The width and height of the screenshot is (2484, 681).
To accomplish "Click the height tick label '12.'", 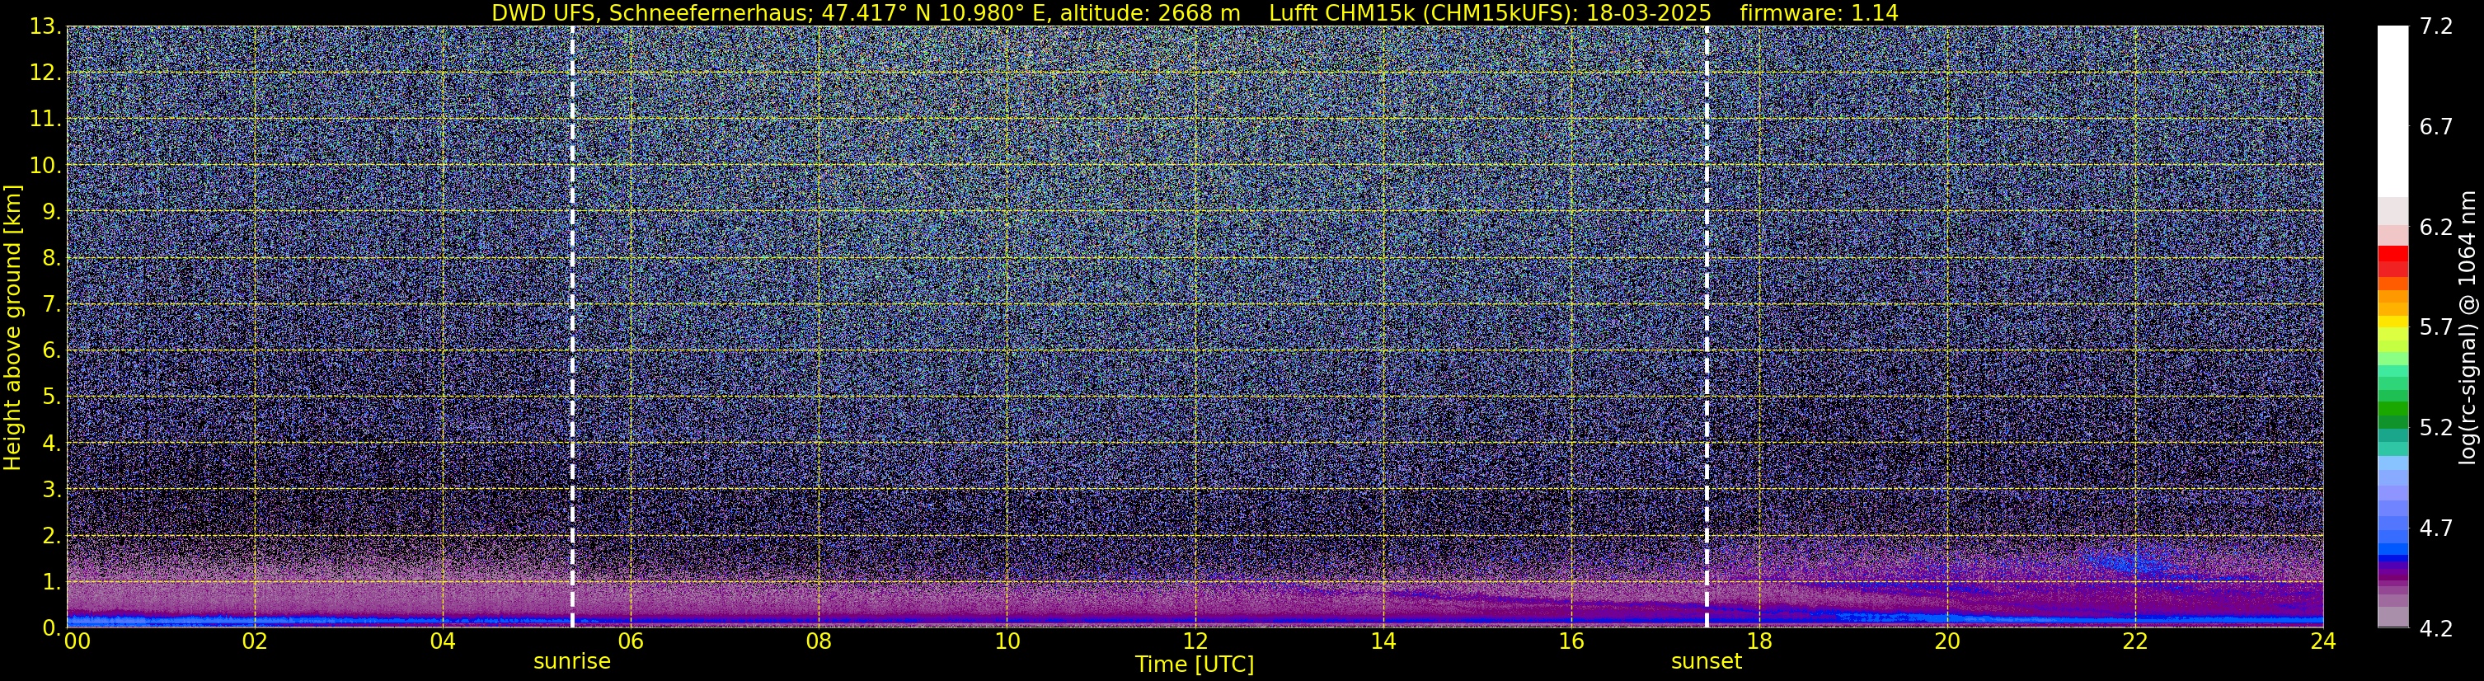I will [x=45, y=73].
